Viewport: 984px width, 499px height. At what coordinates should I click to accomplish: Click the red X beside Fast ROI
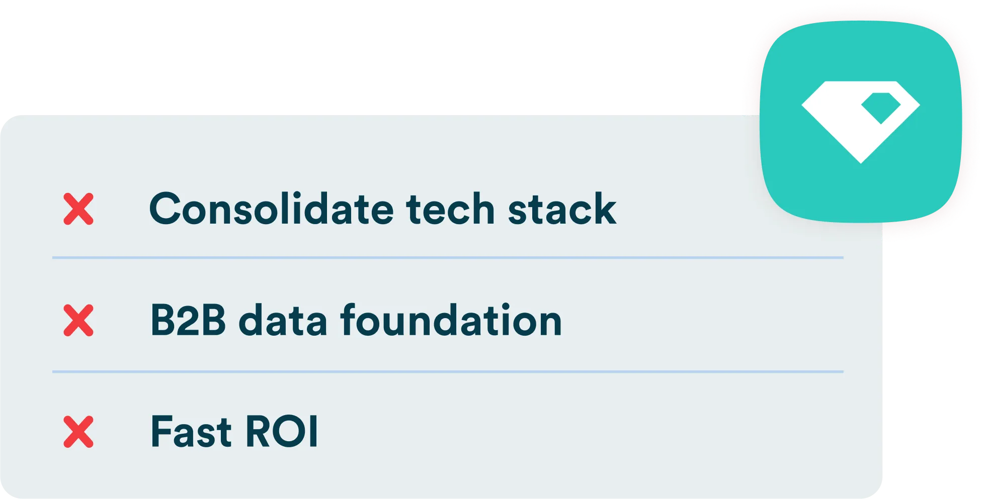78,432
